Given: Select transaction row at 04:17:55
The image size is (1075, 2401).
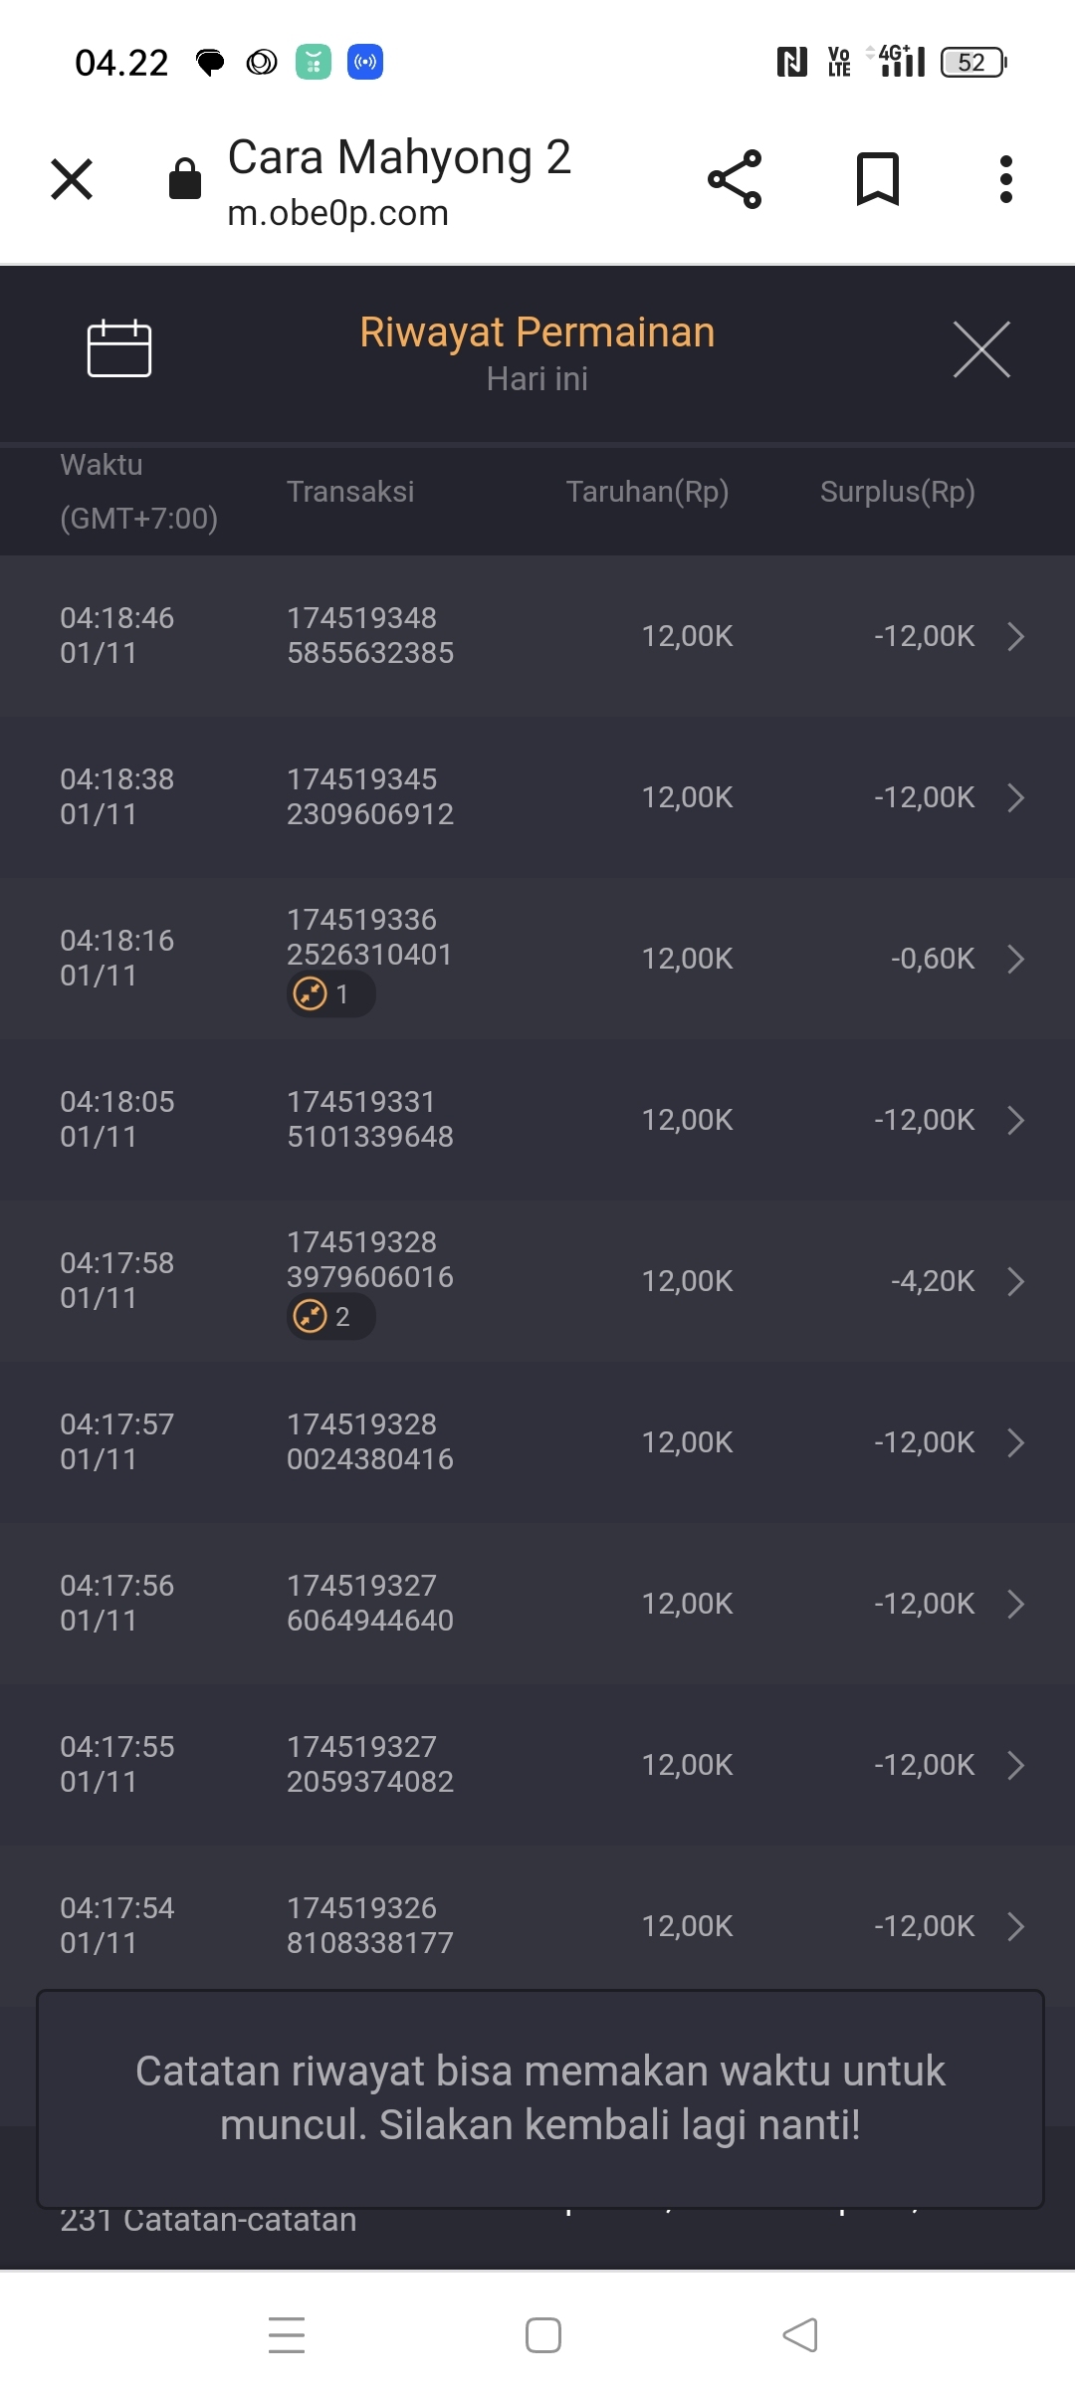Looking at the screenshot, I should (537, 1765).
